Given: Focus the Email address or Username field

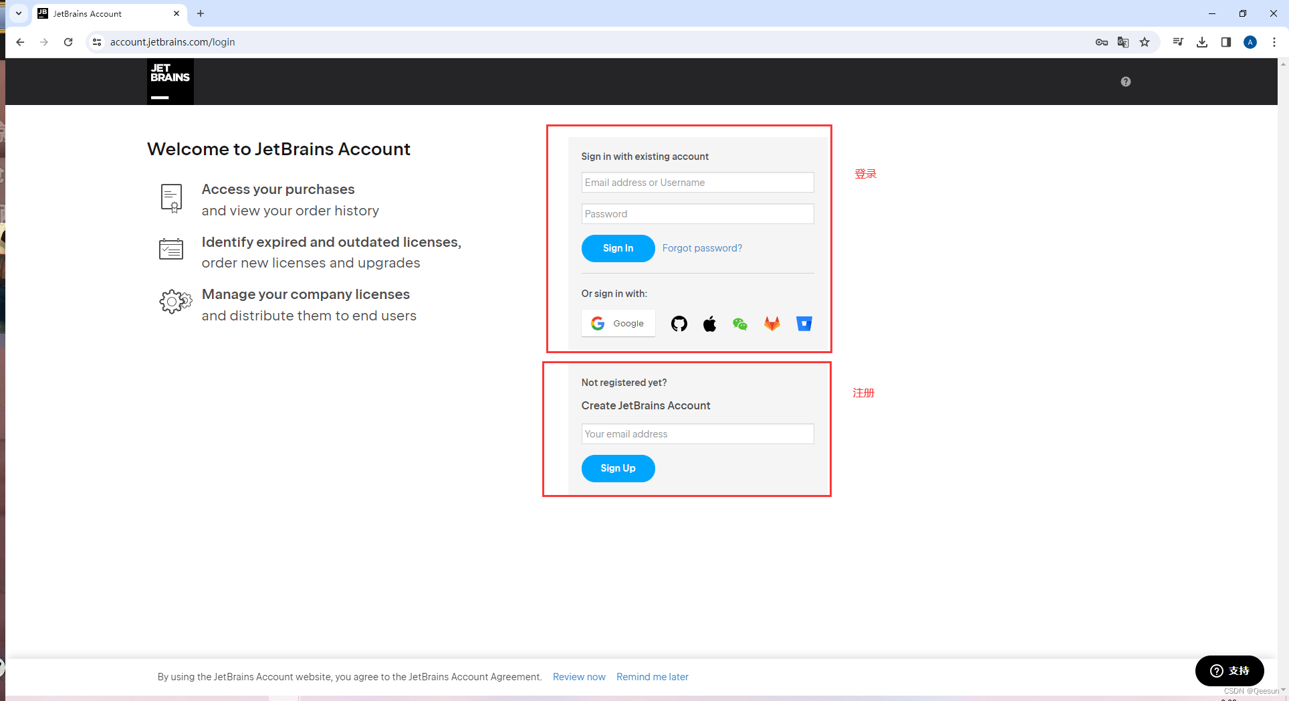Looking at the screenshot, I should tap(698, 183).
